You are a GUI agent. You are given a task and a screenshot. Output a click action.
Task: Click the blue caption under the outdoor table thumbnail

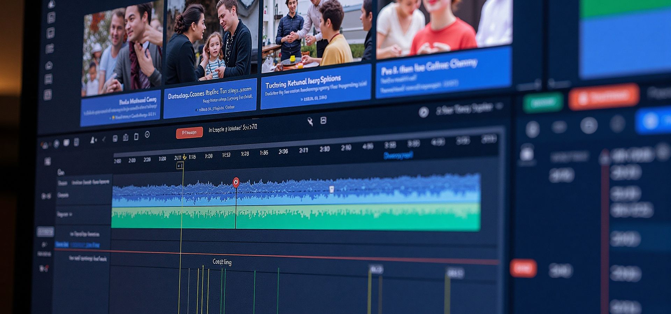(316, 86)
